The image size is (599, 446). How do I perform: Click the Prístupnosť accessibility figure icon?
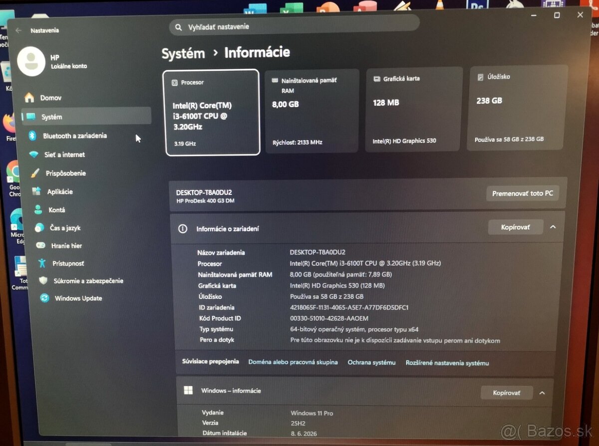pos(42,263)
